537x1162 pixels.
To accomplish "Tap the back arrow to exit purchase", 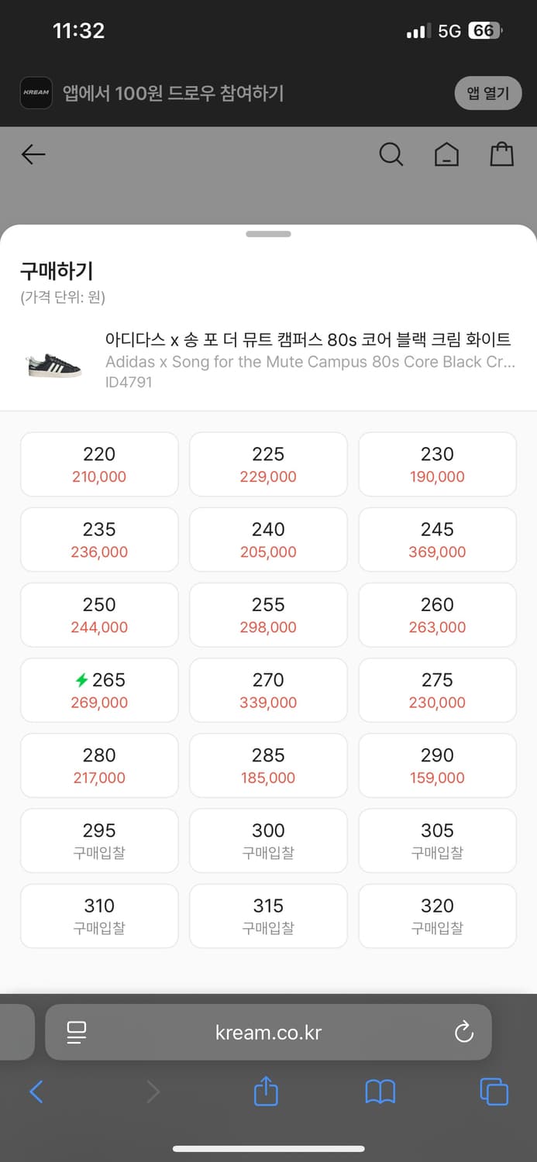I will coord(33,154).
